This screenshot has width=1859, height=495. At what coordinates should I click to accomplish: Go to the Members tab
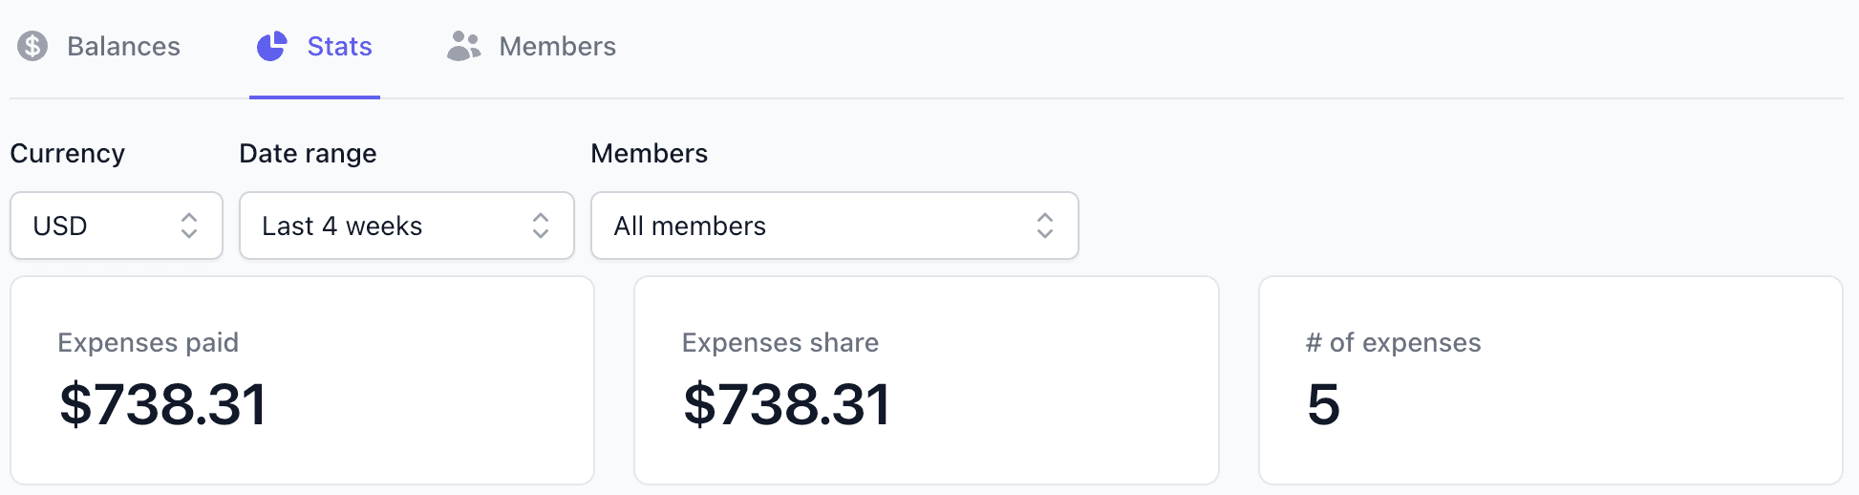(532, 47)
